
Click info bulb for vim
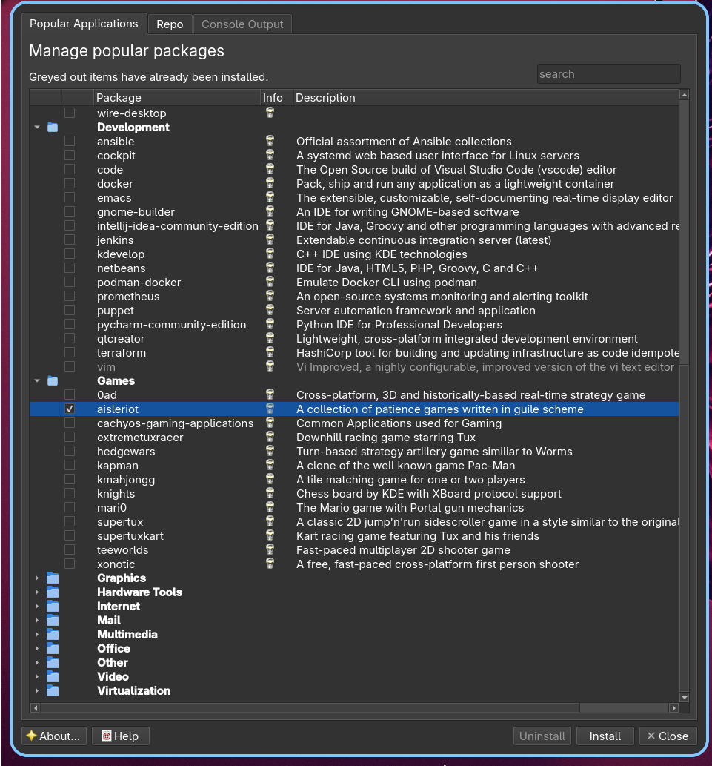270,366
